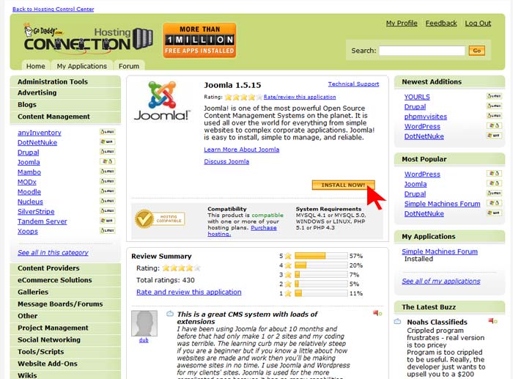
Task: Click into the Search input field
Action: (422, 51)
